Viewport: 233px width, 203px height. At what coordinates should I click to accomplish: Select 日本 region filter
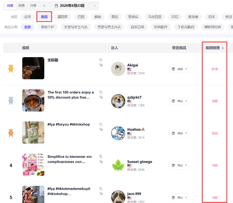[212, 17]
